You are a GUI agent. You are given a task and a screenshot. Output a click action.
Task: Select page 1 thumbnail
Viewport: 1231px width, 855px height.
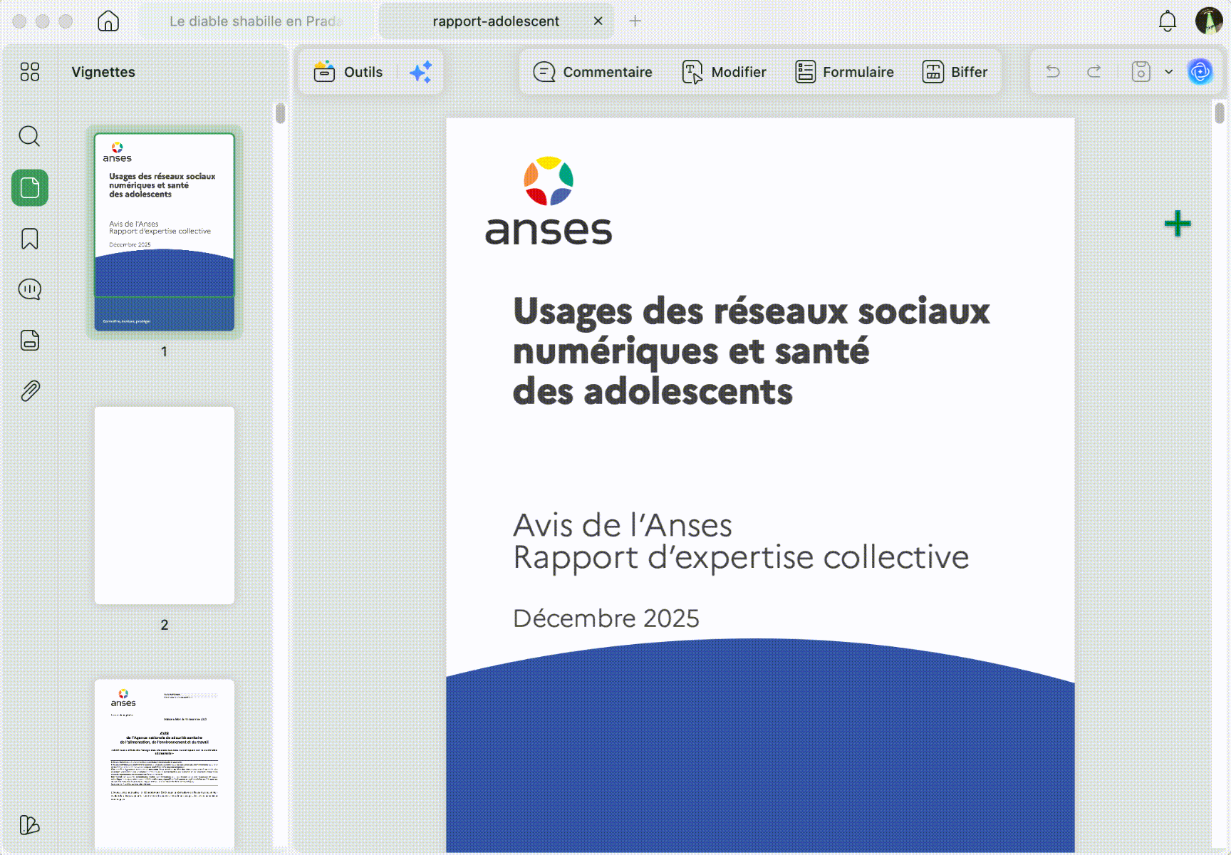tap(165, 232)
